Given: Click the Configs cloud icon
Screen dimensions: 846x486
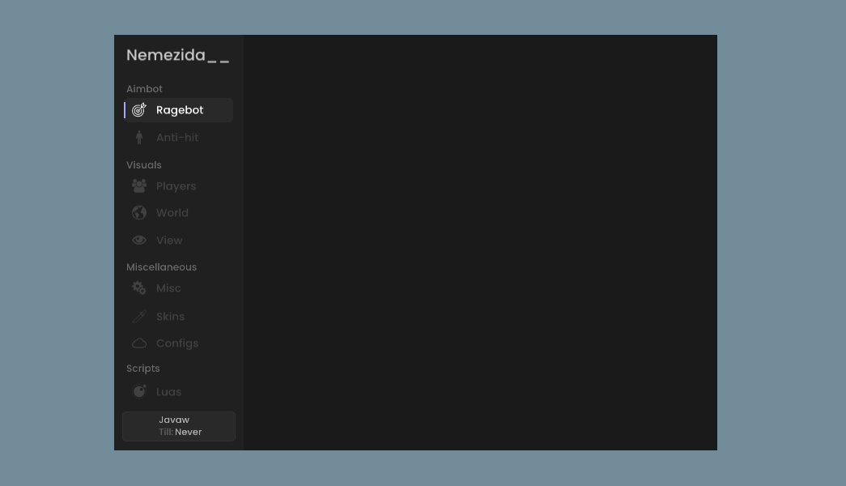Looking at the screenshot, I should point(139,343).
